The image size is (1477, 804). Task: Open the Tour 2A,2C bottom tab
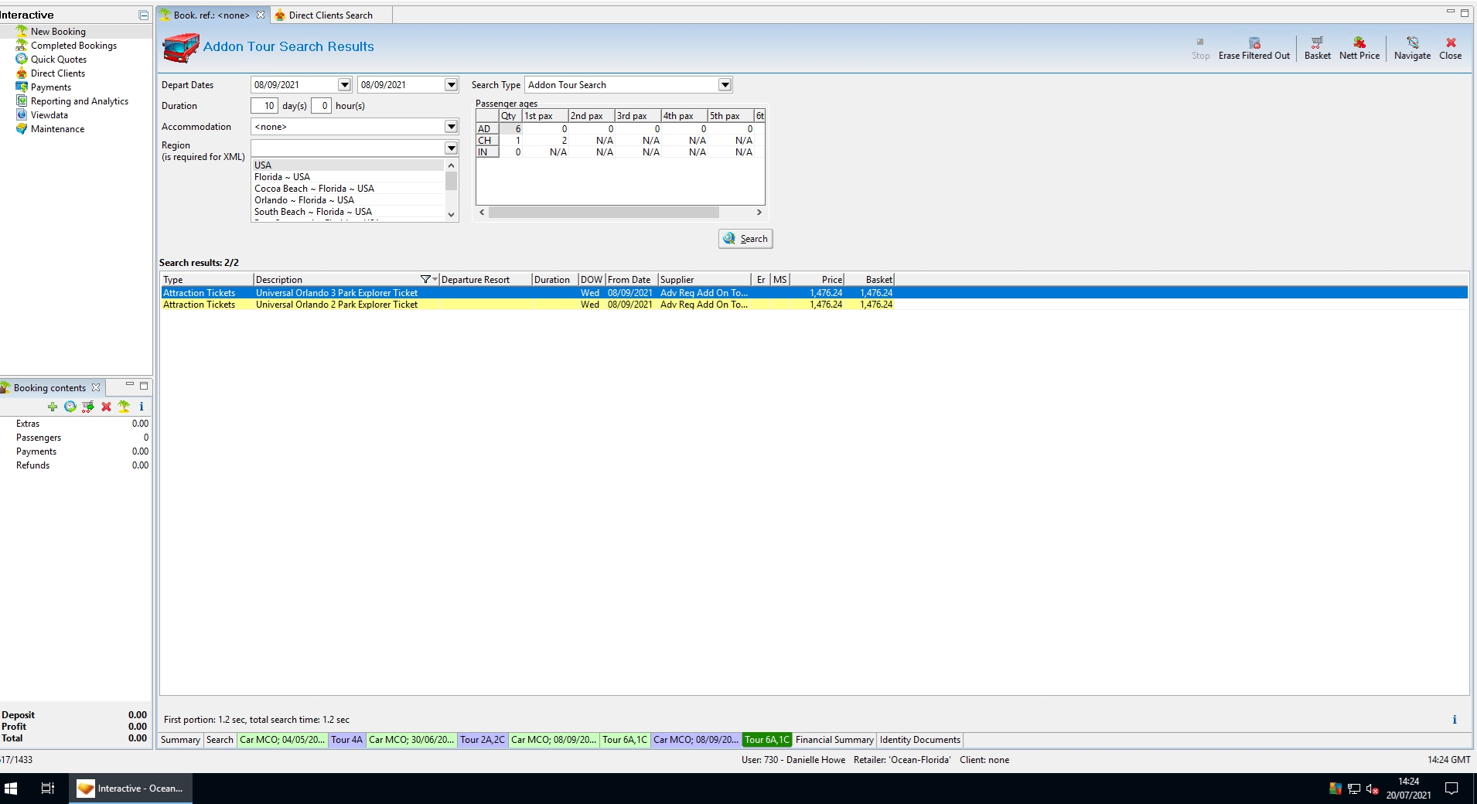483,740
